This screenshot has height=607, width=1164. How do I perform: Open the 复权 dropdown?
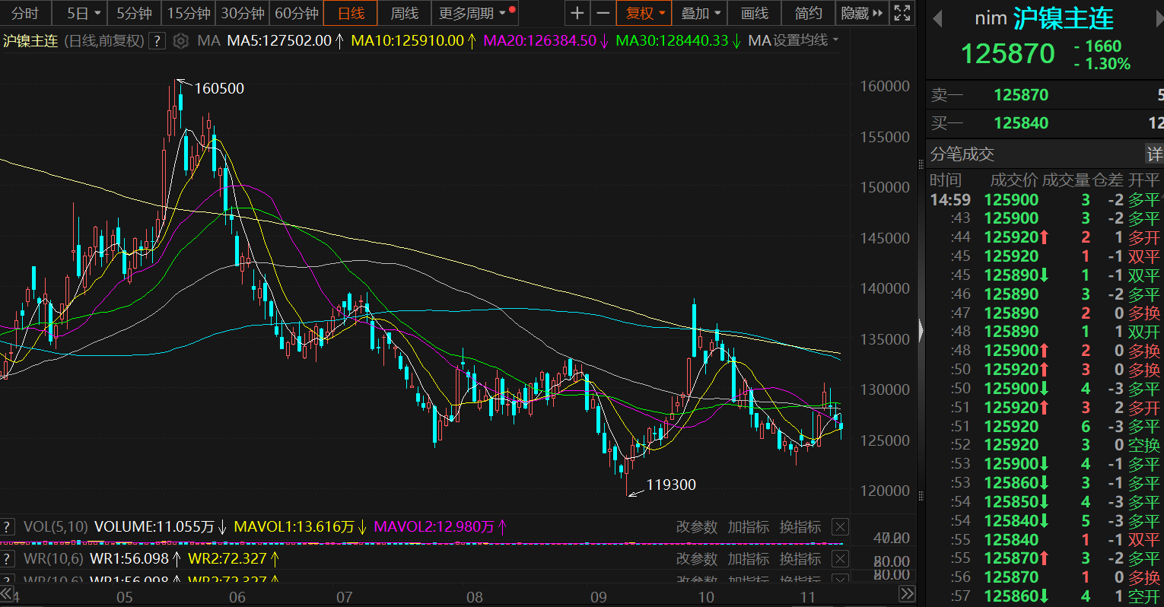pyautogui.click(x=645, y=13)
